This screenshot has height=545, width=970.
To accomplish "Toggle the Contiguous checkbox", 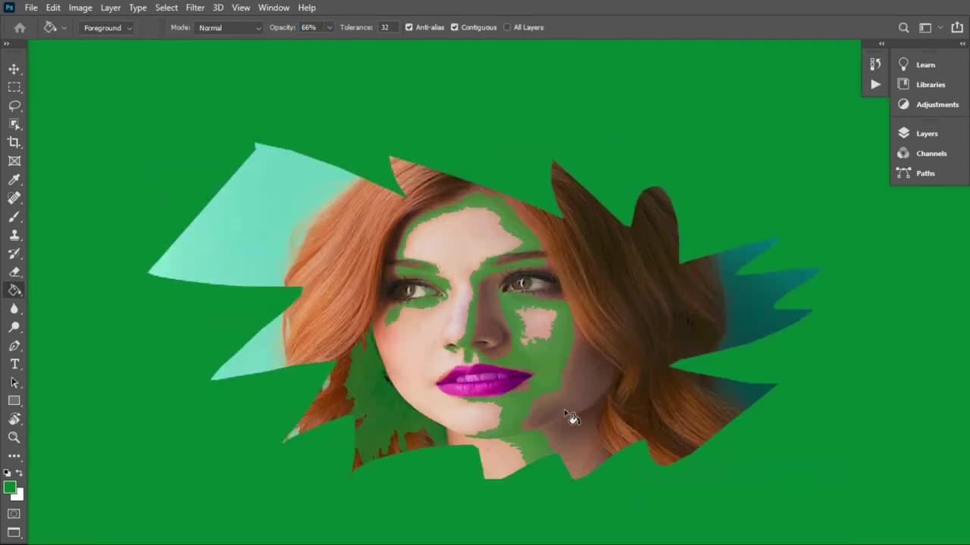I will (455, 27).
